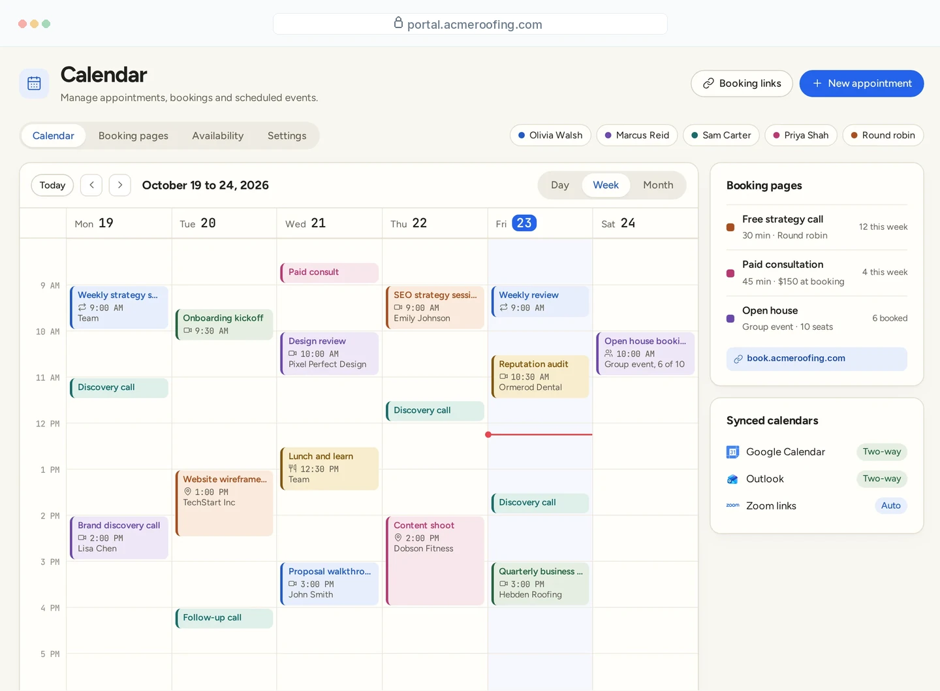Click the portal.acmeroofing.com address bar
940x691 pixels.
(470, 24)
